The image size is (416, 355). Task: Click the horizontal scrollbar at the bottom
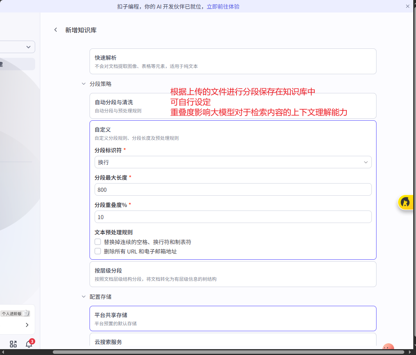click(228, 352)
